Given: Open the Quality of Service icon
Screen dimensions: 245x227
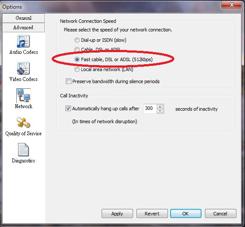Looking at the screenshot, I should click(x=23, y=123).
